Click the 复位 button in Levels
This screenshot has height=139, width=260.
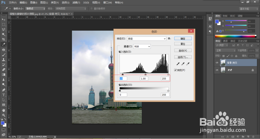coord(183,44)
